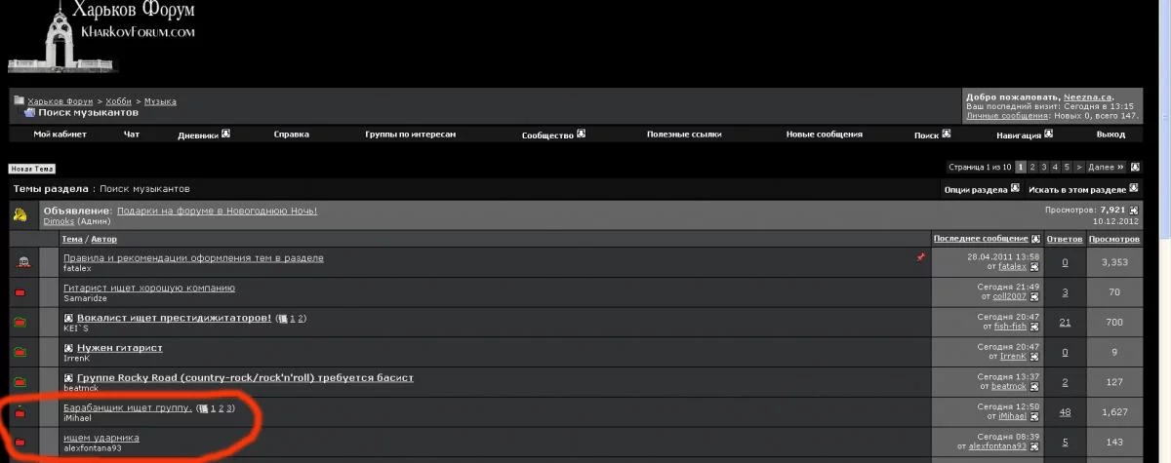Click the status icon for Гитарист ищет хорошую компанию
The image size is (1171, 463).
pos(20,292)
